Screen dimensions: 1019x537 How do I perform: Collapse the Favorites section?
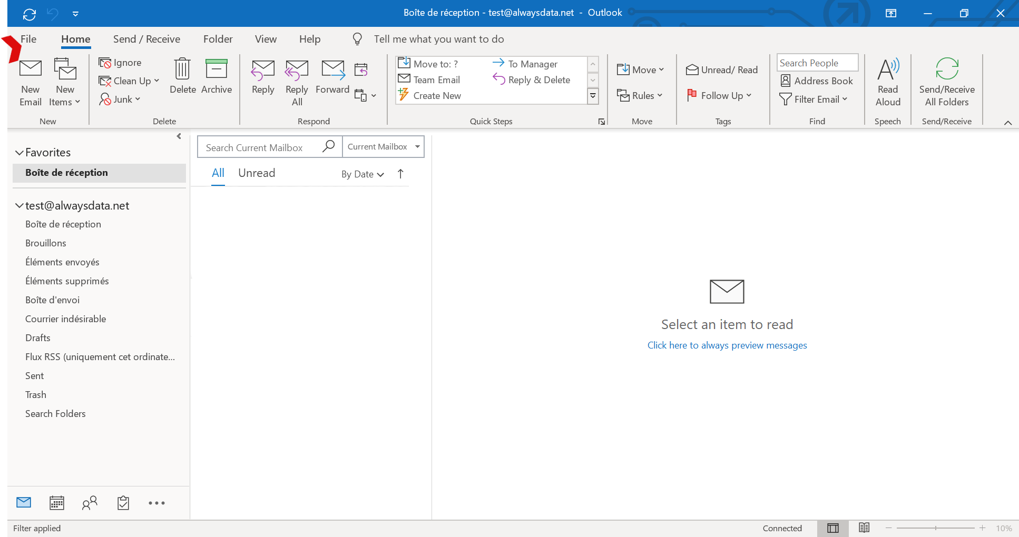pos(19,153)
